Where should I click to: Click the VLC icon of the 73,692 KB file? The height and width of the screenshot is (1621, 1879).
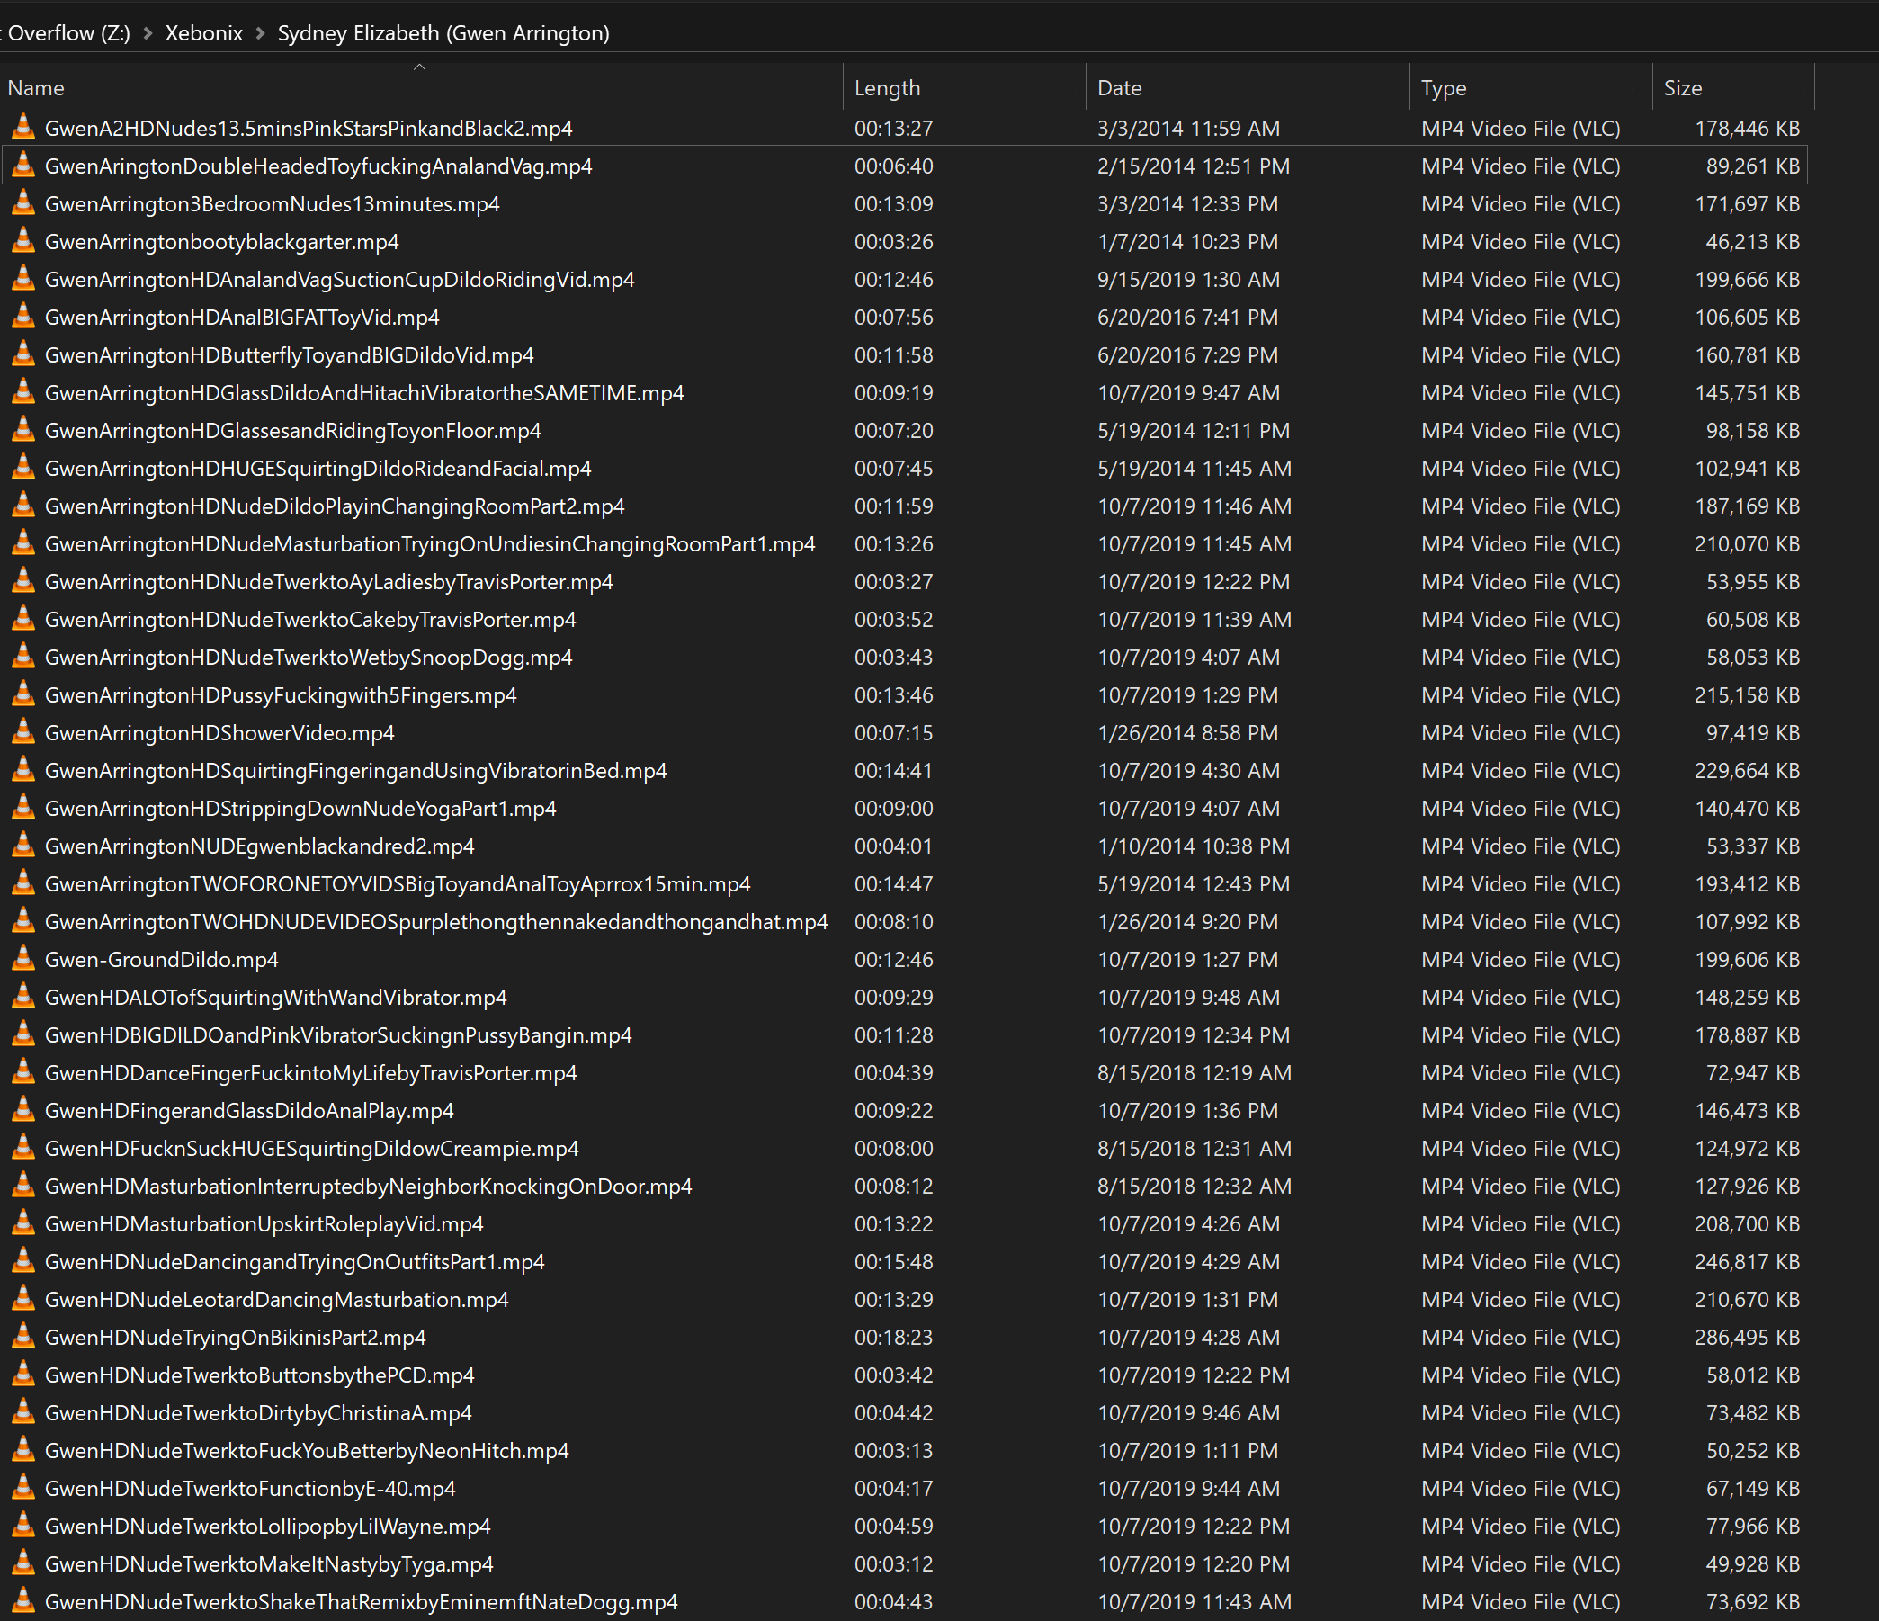(x=23, y=1602)
